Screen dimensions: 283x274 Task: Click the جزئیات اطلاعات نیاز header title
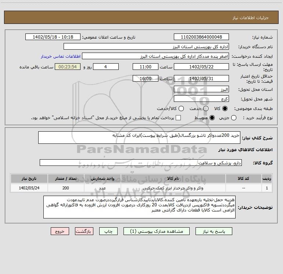(251, 18)
